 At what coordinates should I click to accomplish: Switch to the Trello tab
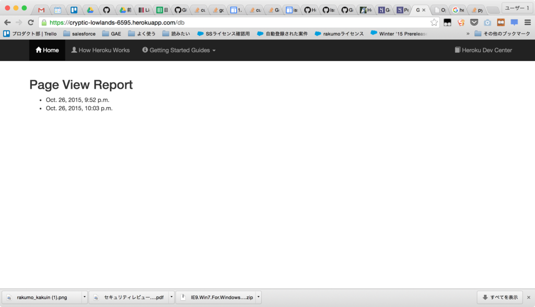coord(74,9)
